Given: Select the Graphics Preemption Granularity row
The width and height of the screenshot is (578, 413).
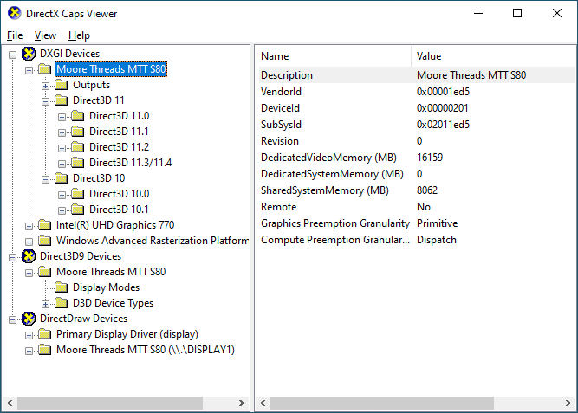Looking at the screenshot, I should [x=417, y=223].
